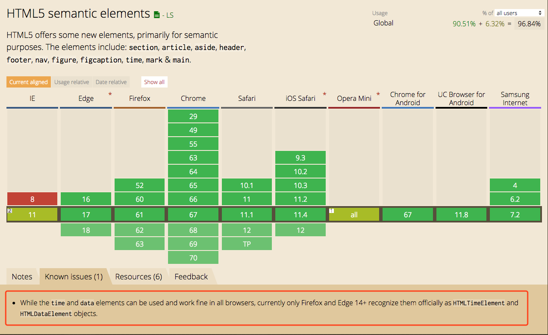Click the Chrome 66 version cell
This screenshot has width=548, height=335.
click(x=193, y=199)
